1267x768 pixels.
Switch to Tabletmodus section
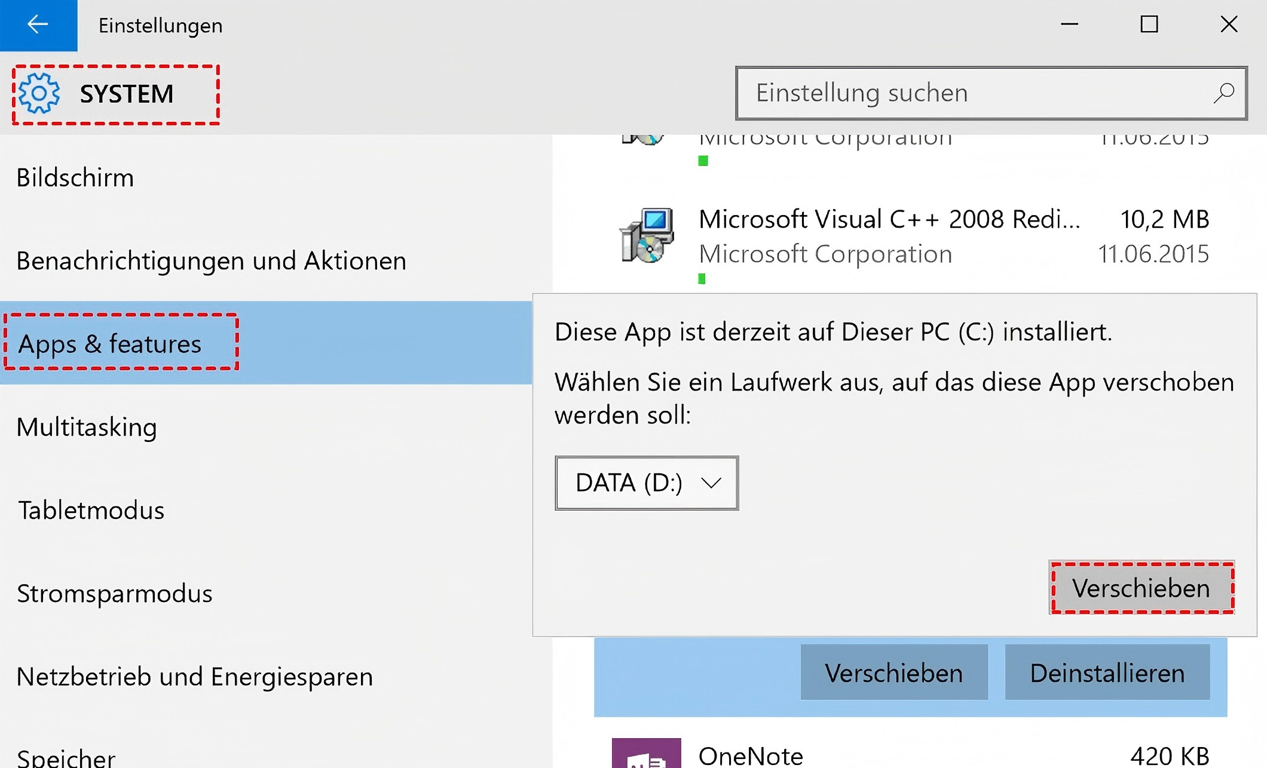coord(91,510)
